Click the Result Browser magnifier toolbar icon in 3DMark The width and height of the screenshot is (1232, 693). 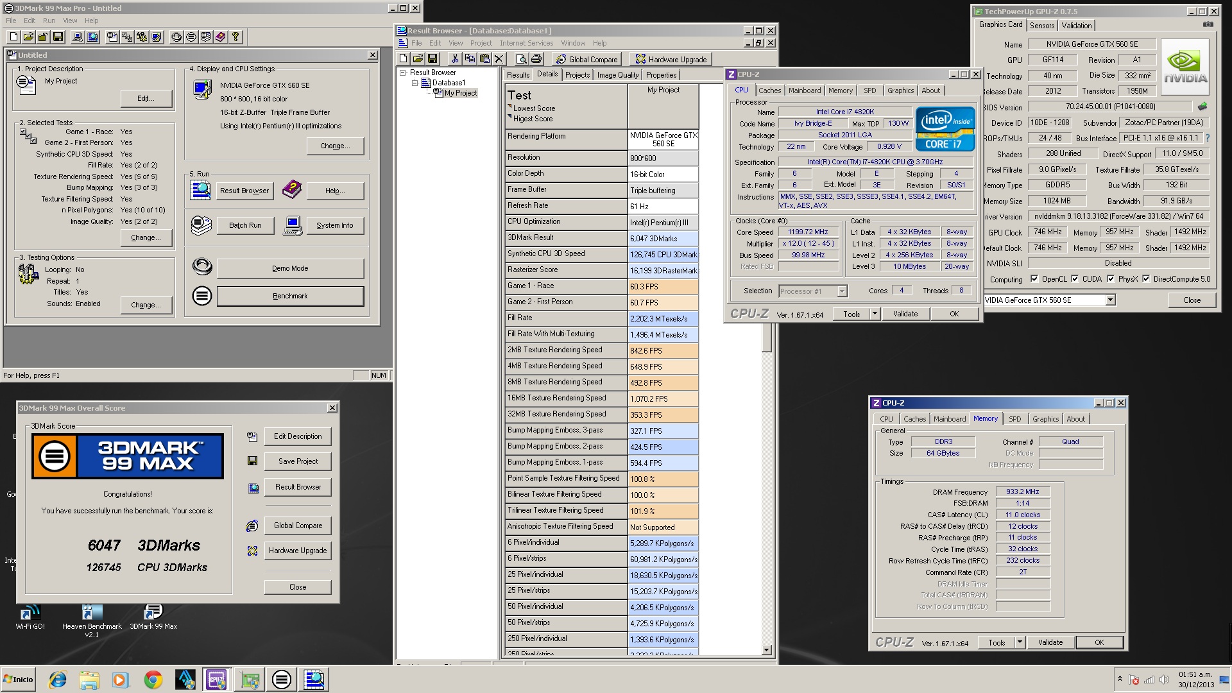click(x=93, y=37)
